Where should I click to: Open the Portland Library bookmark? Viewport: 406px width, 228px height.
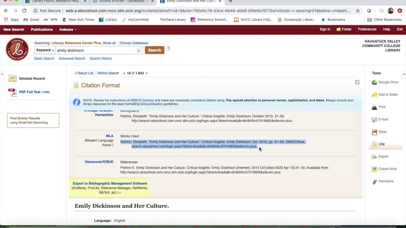point(173,20)
